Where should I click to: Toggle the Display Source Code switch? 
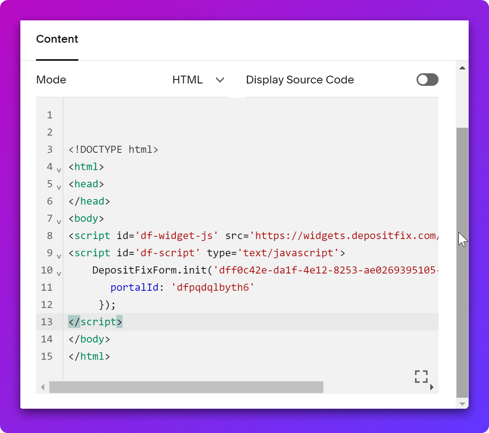[x=427, y=80]
